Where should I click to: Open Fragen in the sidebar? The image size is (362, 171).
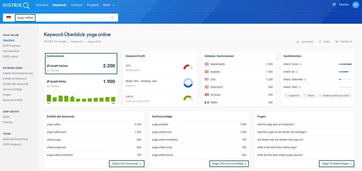coord(7,95)
